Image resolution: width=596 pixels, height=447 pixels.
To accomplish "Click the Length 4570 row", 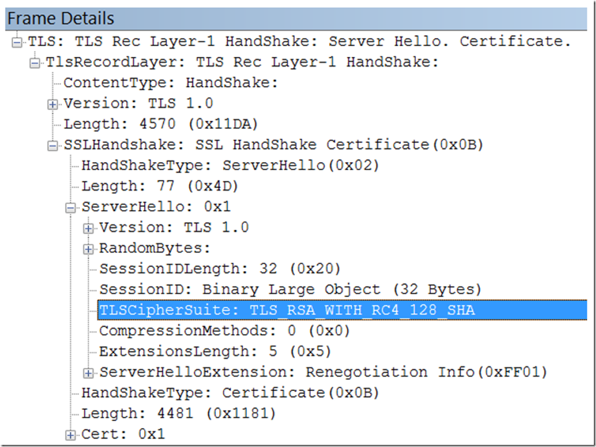I will [x=161, y=124].
